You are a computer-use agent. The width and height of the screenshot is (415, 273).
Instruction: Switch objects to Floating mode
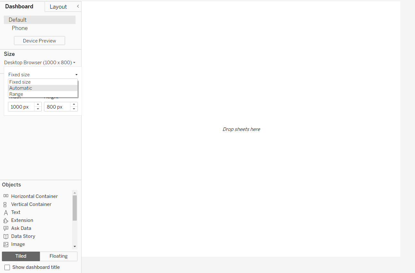click(x=59, y=256)
